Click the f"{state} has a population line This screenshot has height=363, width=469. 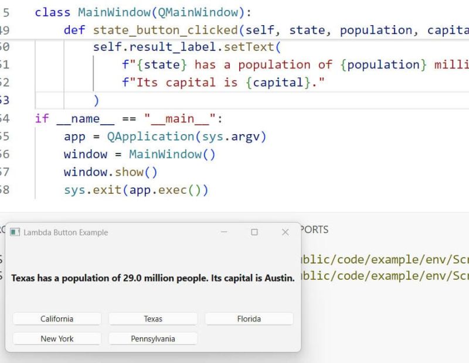click(295, 65)
